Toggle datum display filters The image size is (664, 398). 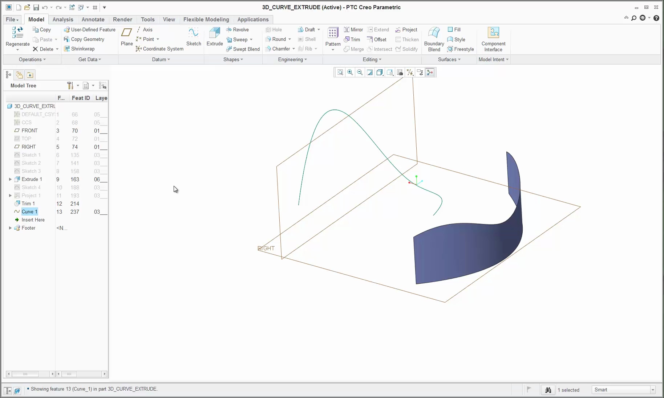pyautogui.click(x=410, y=72)
